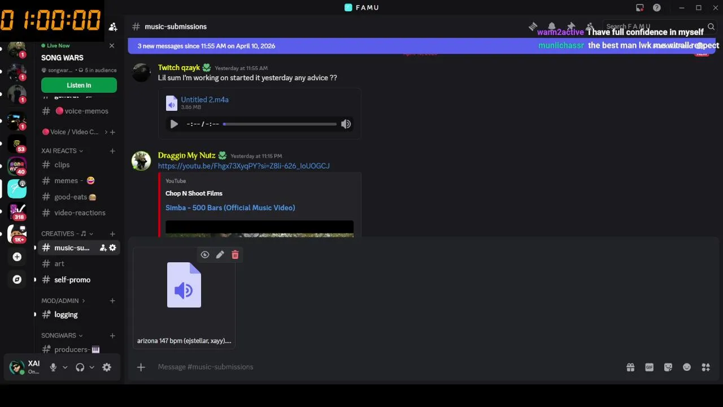Open microphone input options chevron

[x=65, y=367]
